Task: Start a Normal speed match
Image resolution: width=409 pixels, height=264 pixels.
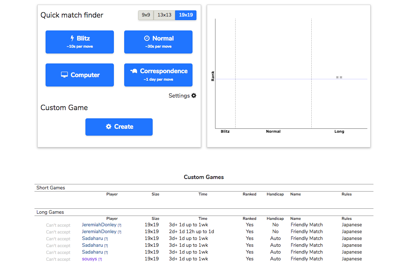Action: tap(158, 42)
